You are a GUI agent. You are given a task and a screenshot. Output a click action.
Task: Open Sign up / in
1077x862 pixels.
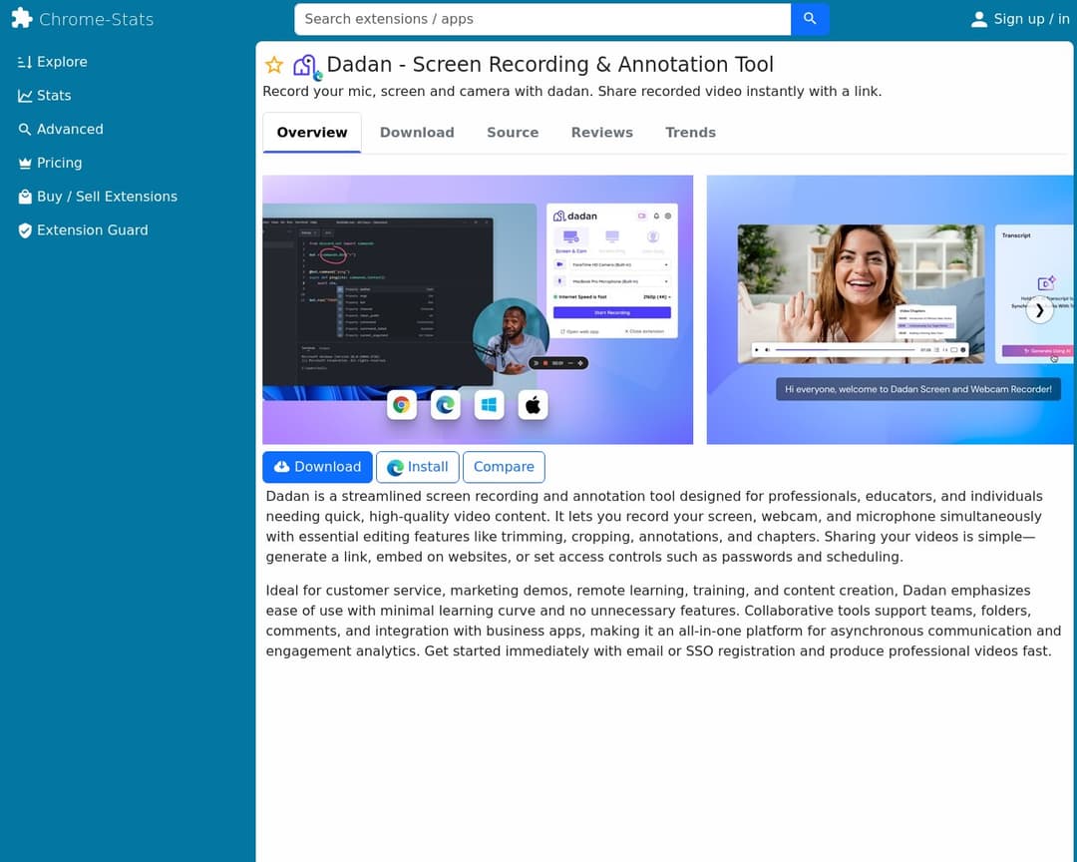coord(1020,19)
